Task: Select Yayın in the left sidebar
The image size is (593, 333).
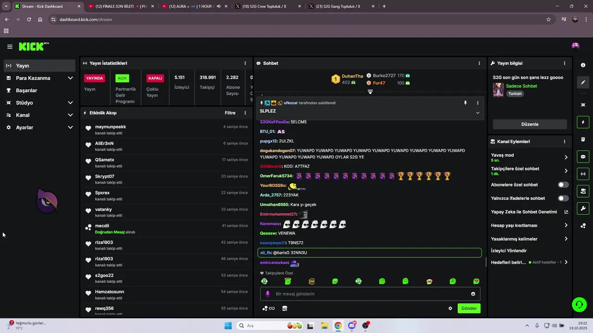Action: (x=39, y=66)
